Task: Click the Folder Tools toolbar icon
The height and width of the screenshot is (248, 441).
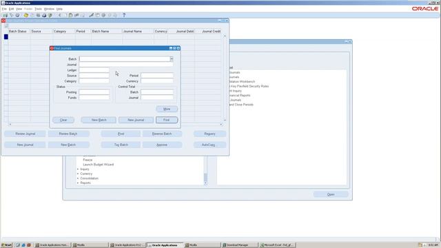Action: [115, 15]
